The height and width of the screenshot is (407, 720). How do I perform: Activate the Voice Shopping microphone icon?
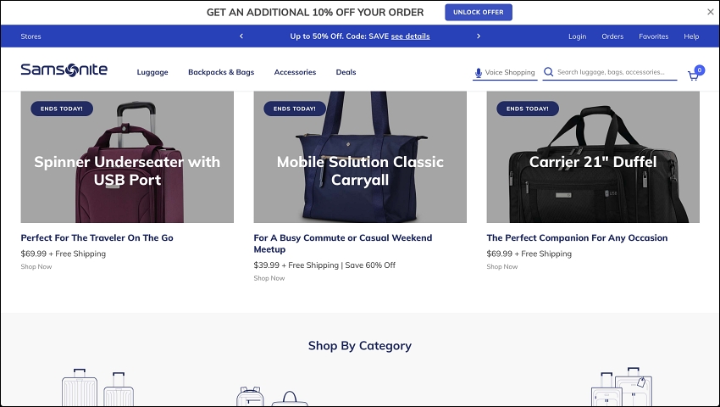[x=478, y=73]
